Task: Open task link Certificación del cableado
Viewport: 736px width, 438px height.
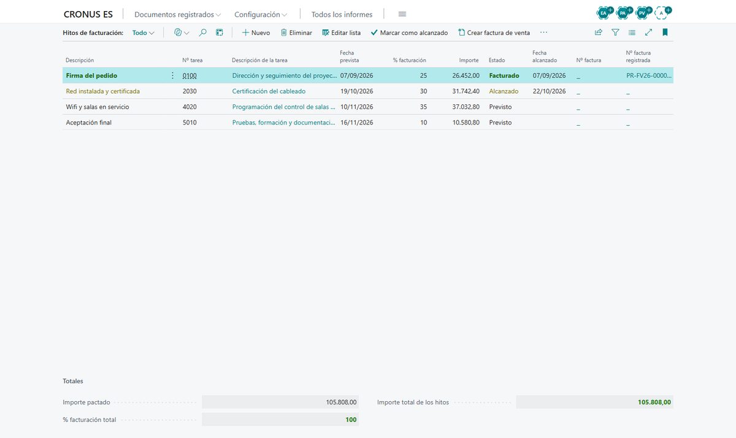Action: pyautogui.click(x=269, y=91)
